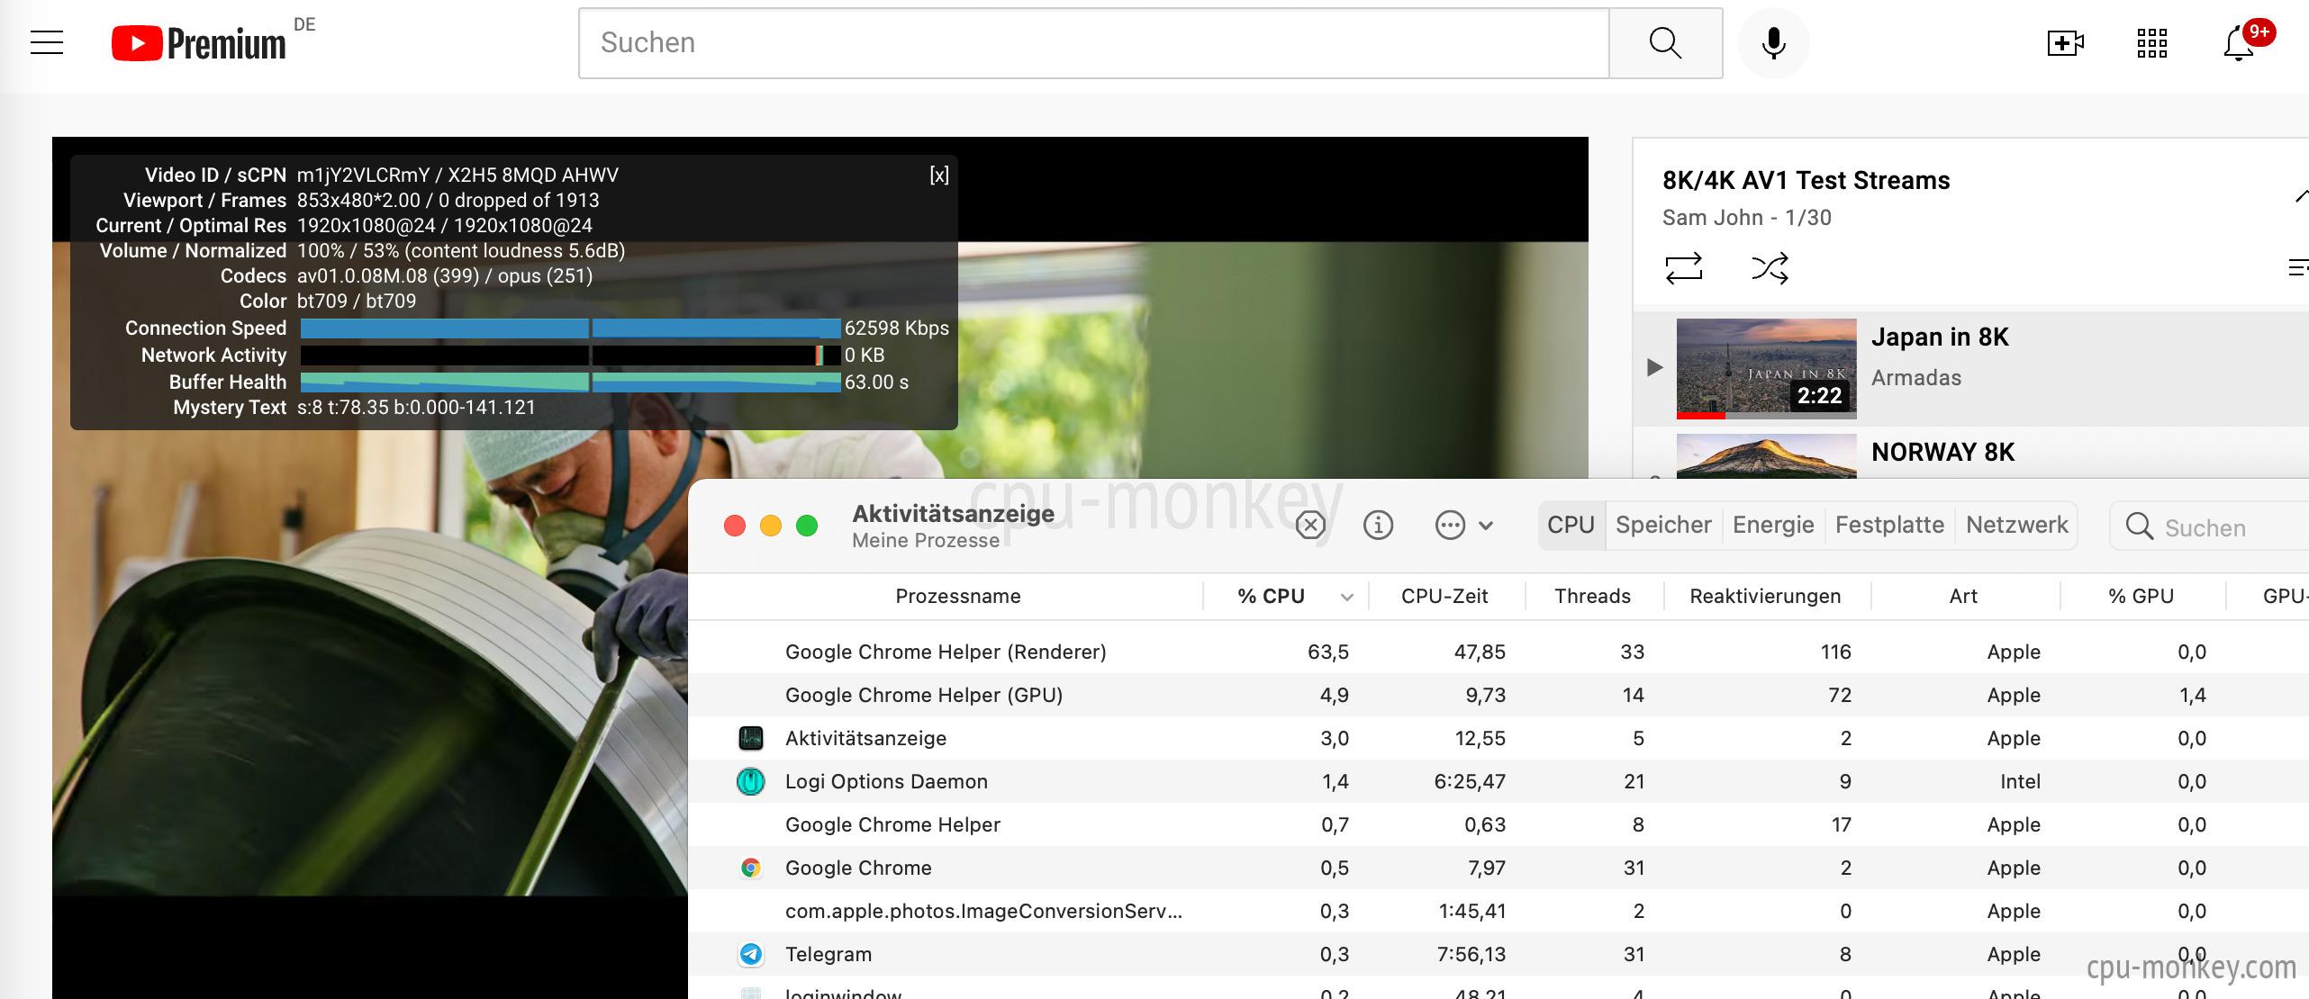Switch to the Energie tab
This screenshot has height=999, width=2309.
pos(1772,525)
